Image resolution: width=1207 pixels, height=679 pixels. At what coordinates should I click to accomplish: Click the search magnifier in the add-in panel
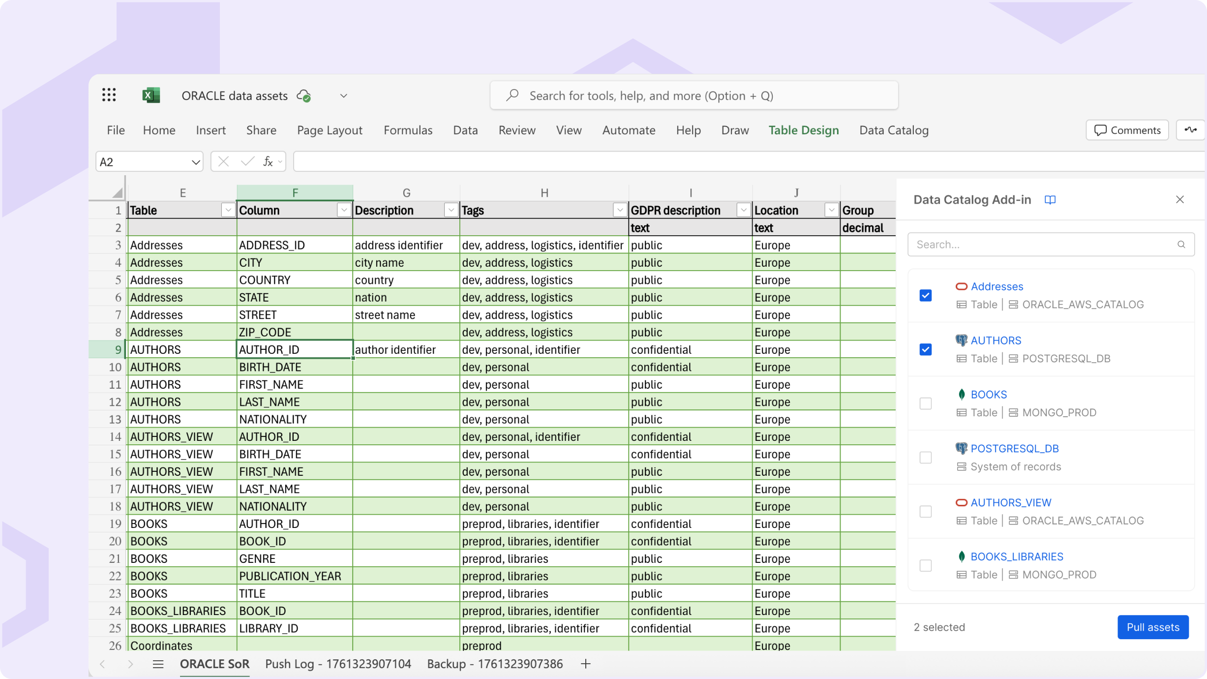[1181, 244]
